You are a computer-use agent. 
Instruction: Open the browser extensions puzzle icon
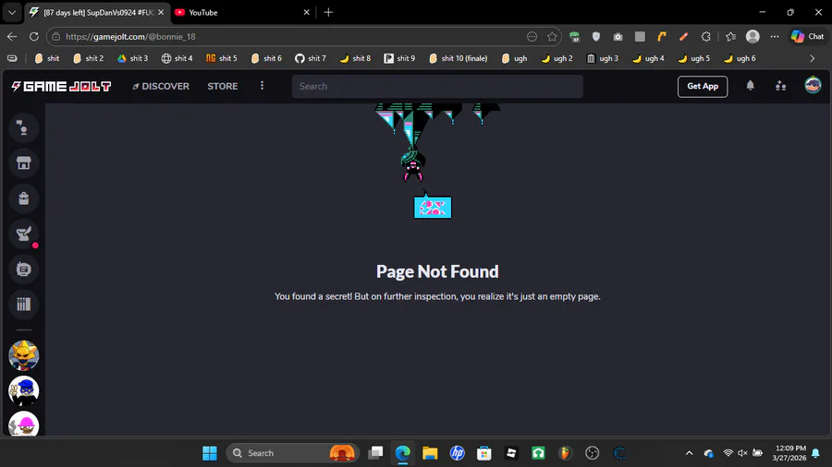coord(705,37)
